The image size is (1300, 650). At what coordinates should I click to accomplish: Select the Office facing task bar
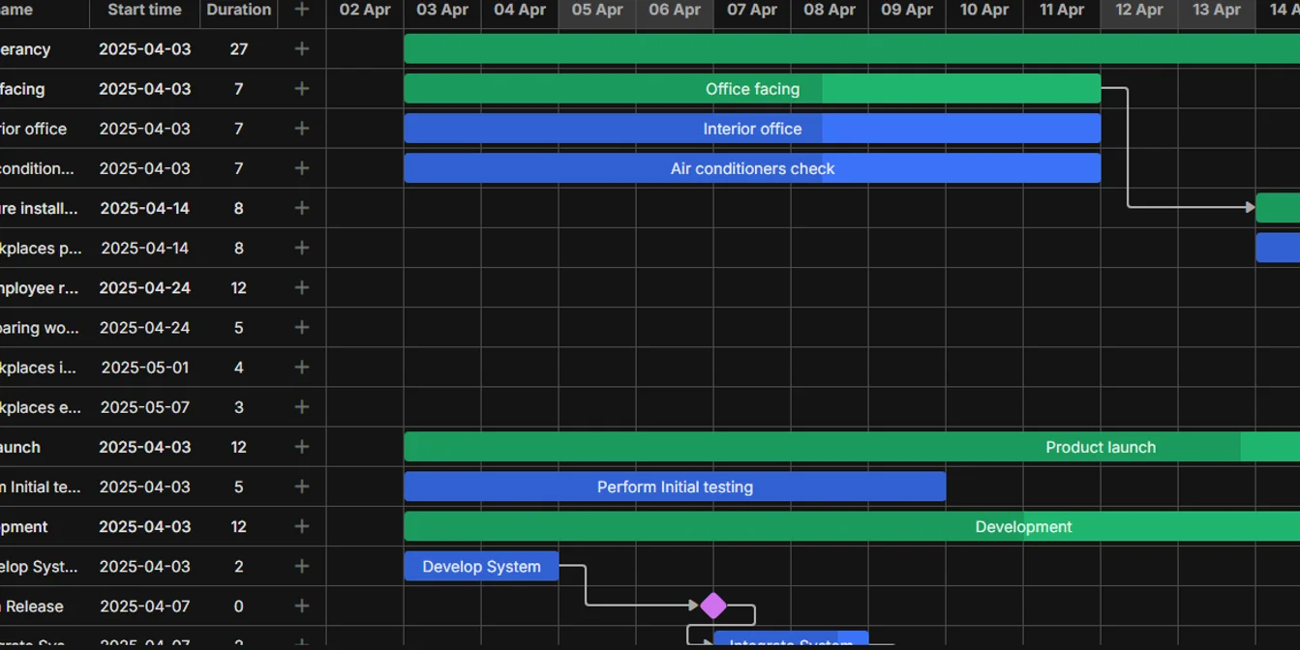tap(752, 89)
